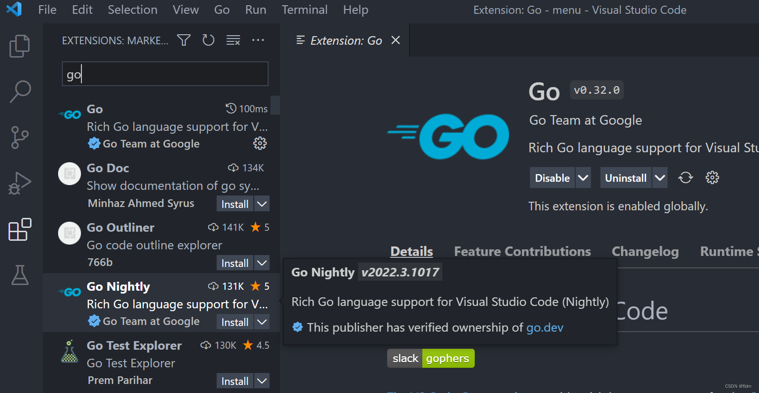Expand Install options for Go Outliner
Image resolution: width=759 pixels, height=393 pixels.
[262, 263]
